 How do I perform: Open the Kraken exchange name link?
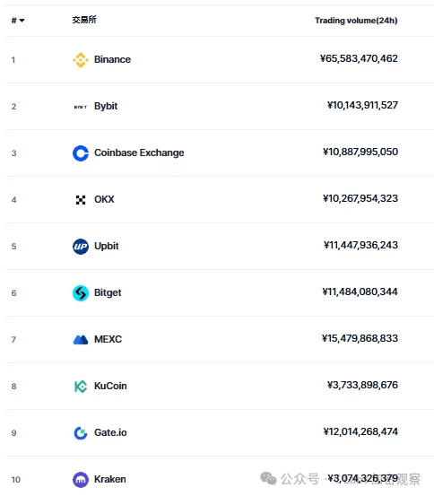point(109,479)
